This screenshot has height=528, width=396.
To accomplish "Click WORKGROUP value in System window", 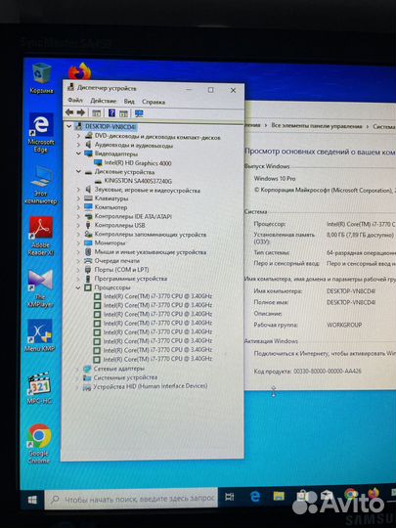I will [344, 325].
